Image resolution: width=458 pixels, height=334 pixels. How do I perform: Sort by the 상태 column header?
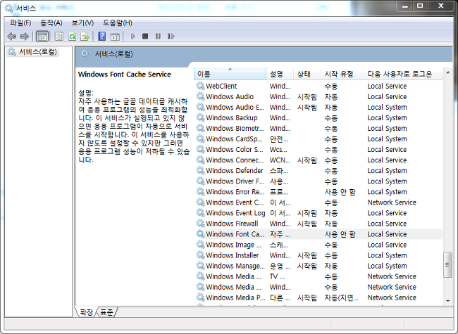tap(307, 74)
